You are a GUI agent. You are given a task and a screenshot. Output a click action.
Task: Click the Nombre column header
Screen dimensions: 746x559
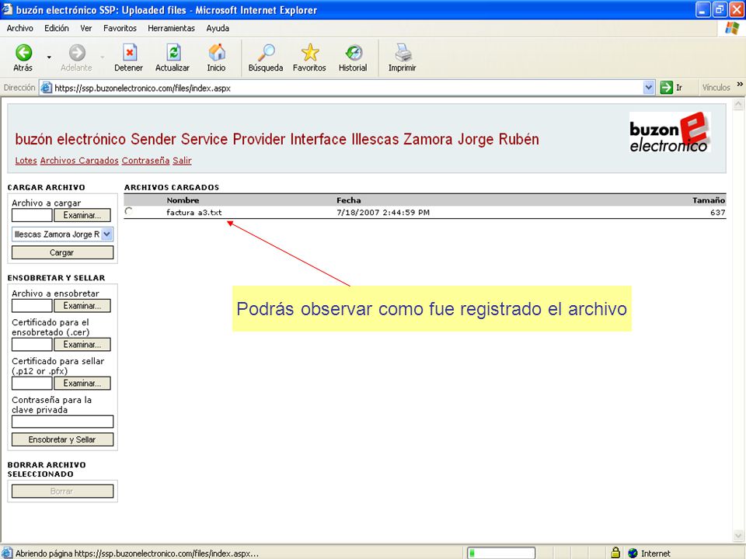pos(183,200)
